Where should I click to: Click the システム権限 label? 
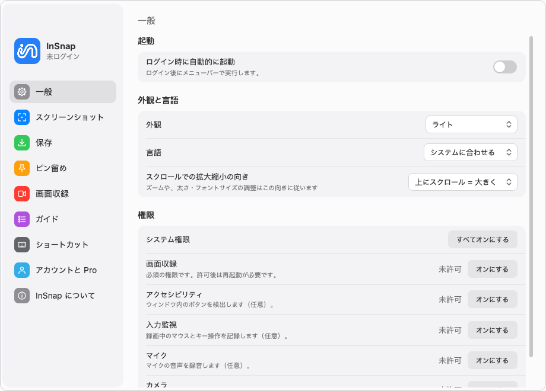[x=168, y=239]
